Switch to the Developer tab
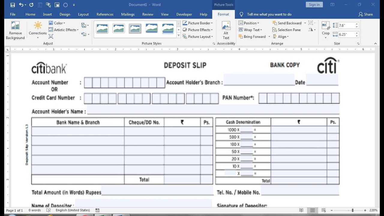 click(x=184, y=14)
